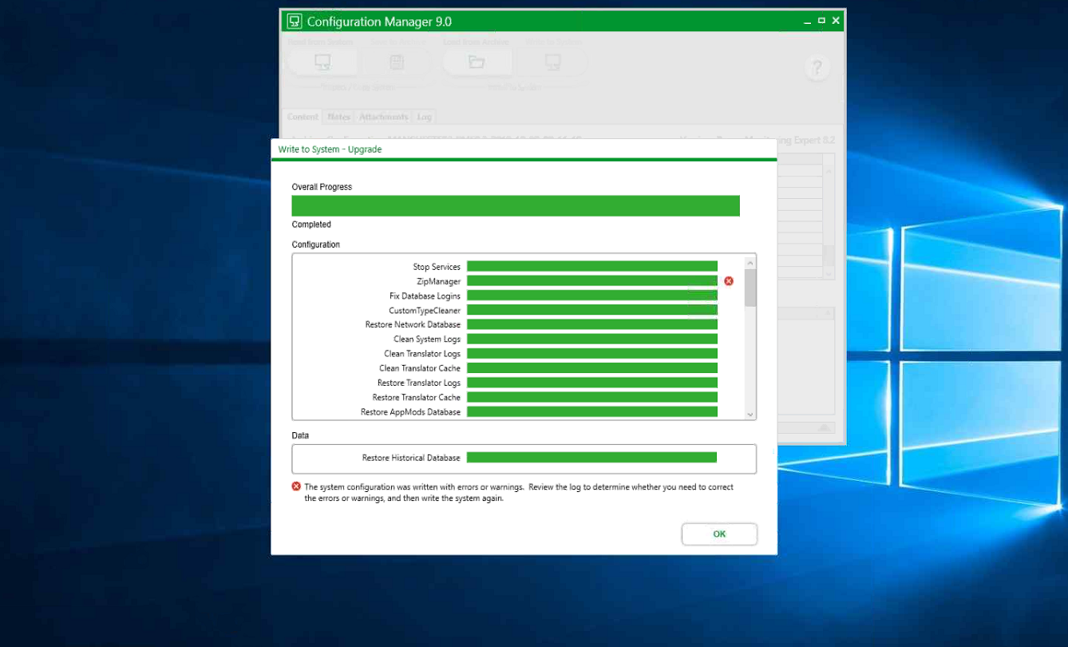Select the Restore Network Database label
Image resolution: width=1068 pixels, height=647 pixels.
pyautogui.click(x=413, y=324)
